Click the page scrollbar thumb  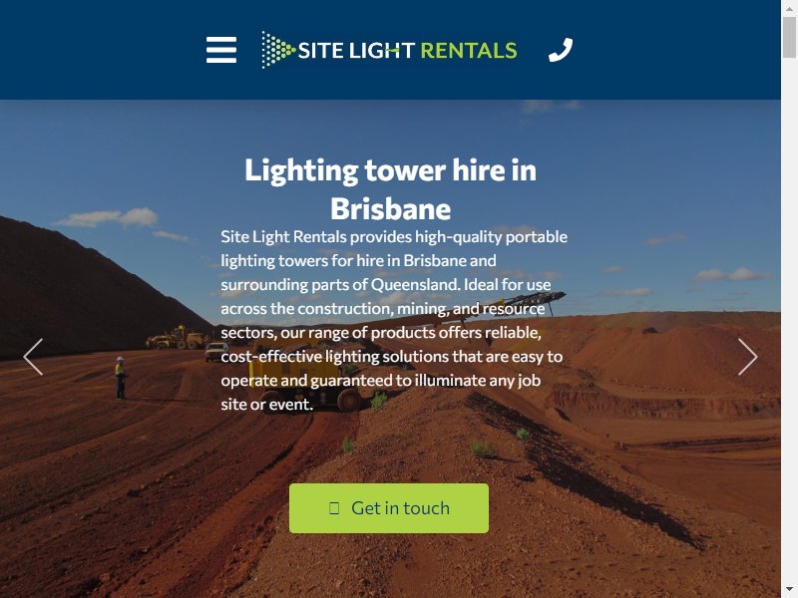click(x=789, y=37)
